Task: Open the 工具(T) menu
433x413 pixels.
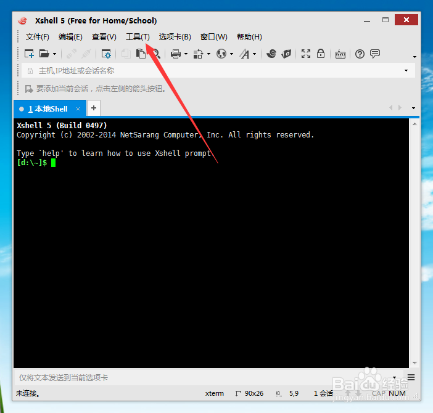Action: pos(138,37)
